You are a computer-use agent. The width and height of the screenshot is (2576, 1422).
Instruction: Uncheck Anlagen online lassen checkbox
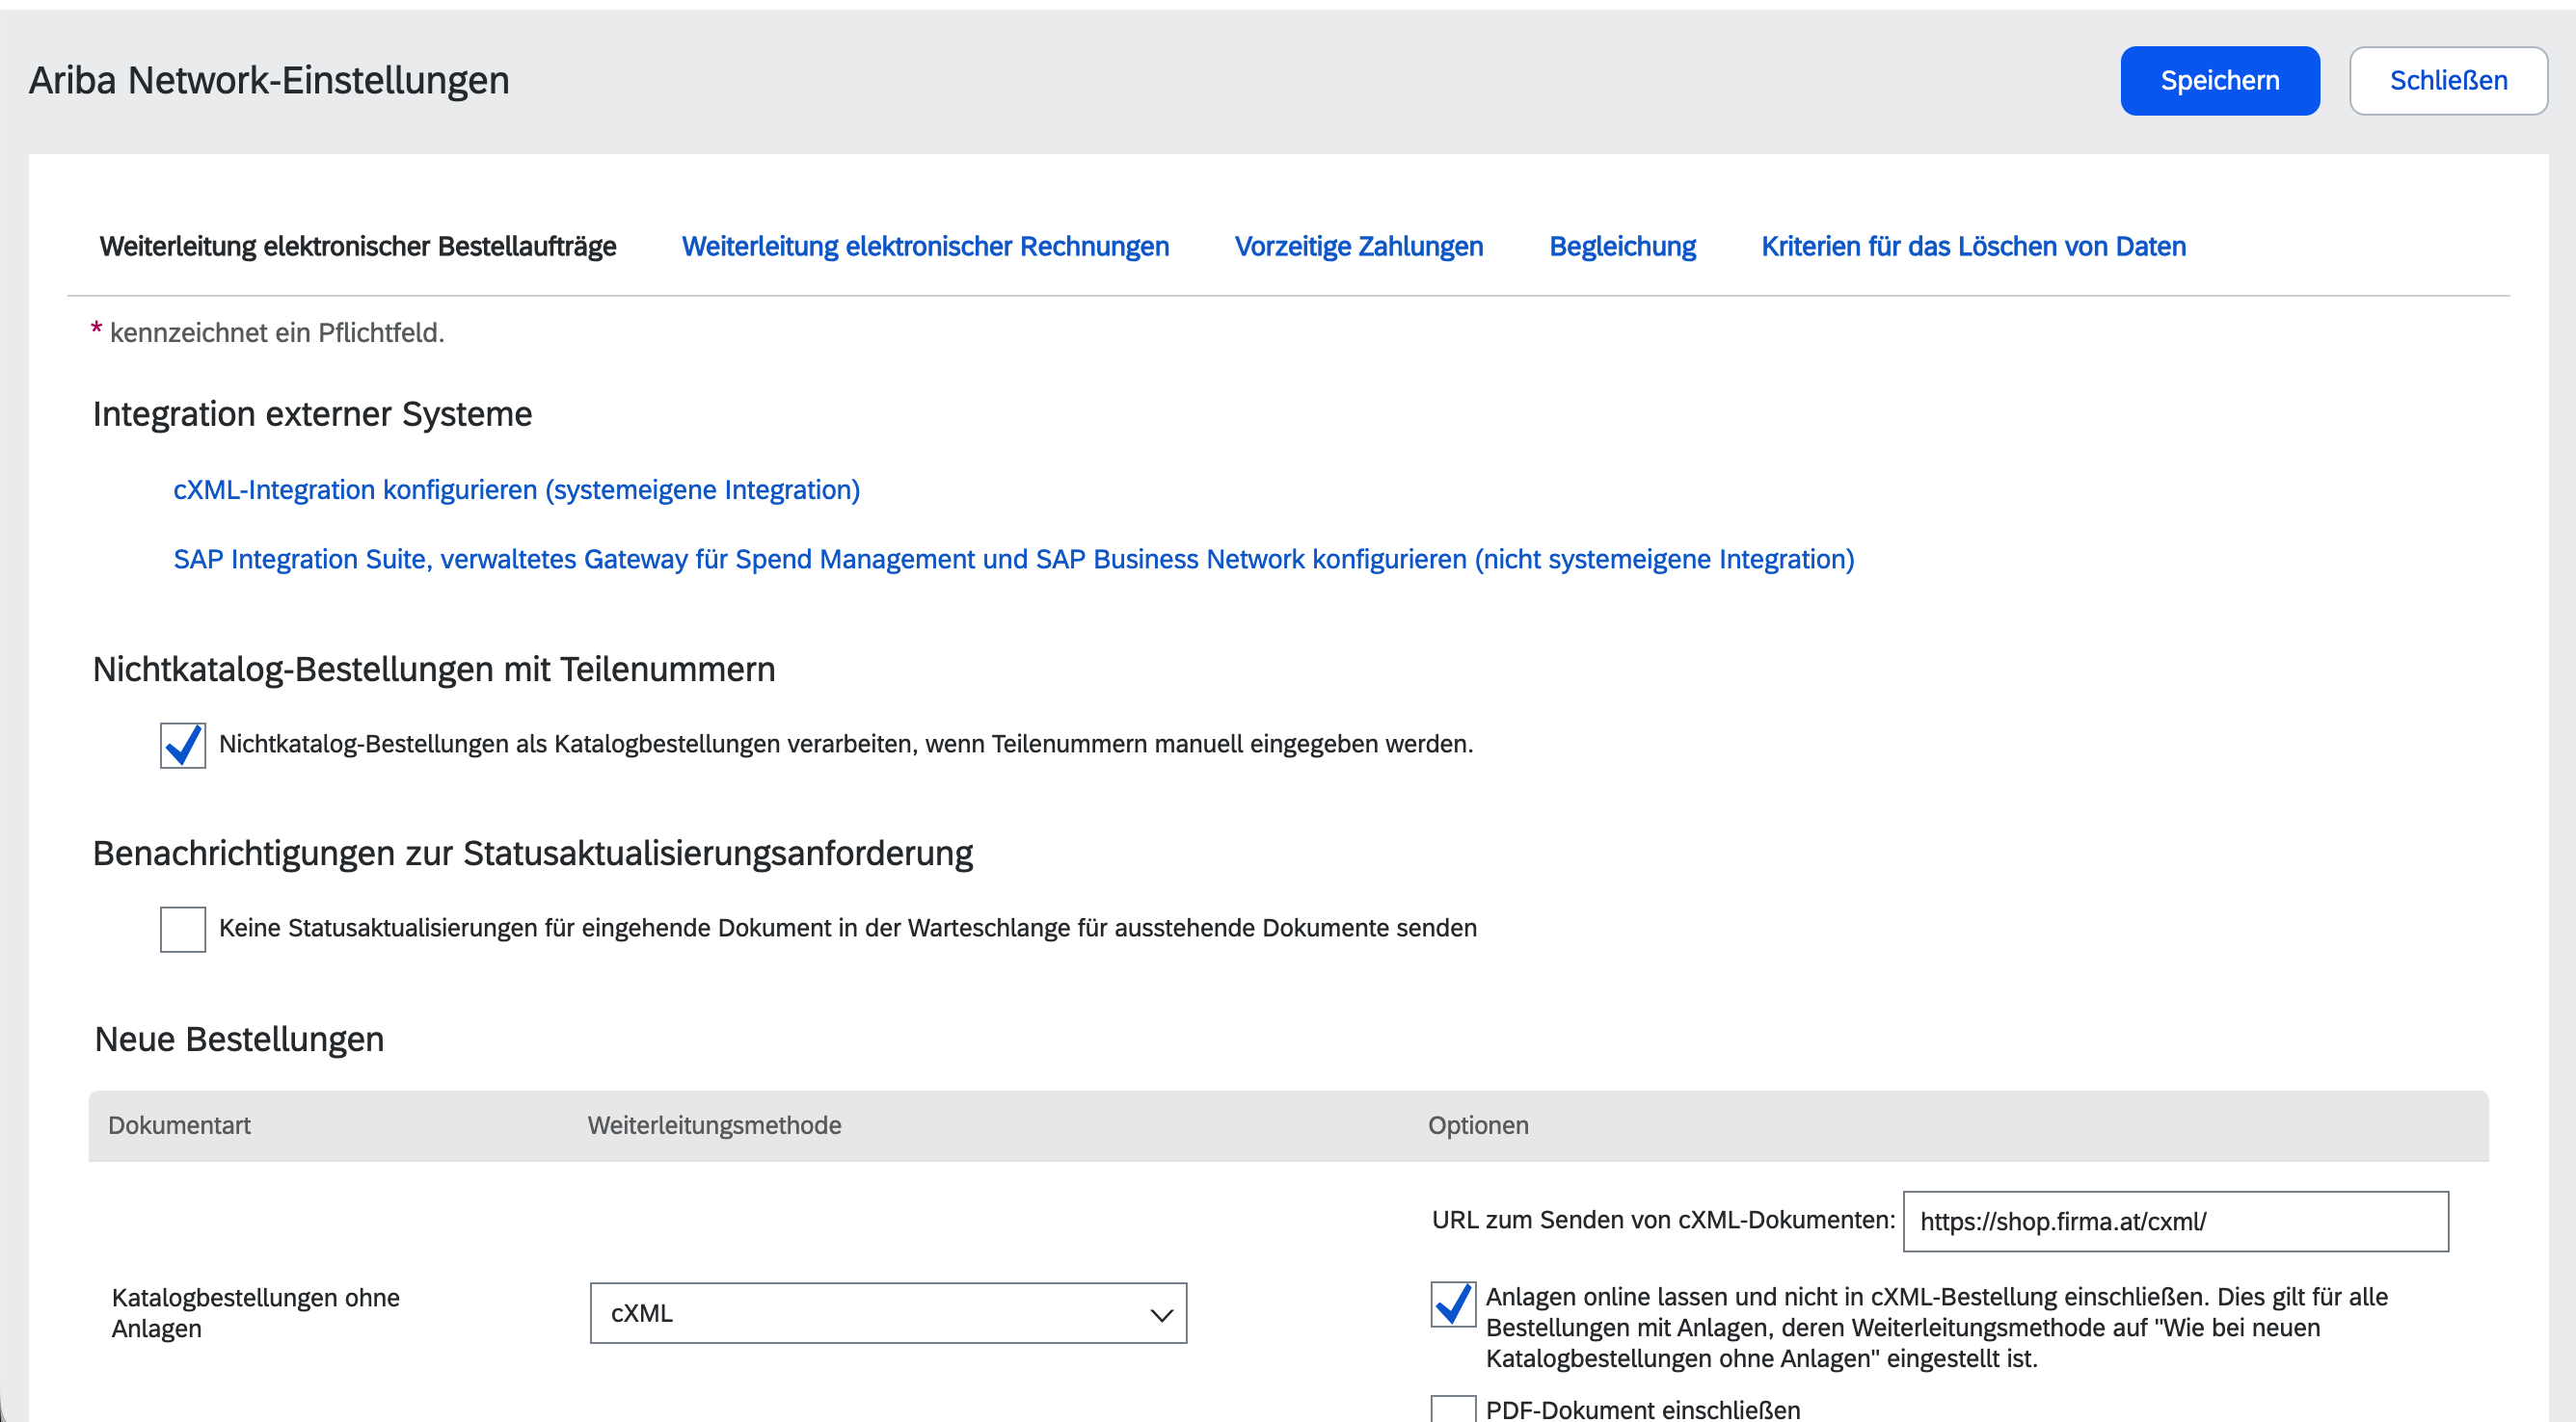pyautogui.click(x=1453, y=1304)
